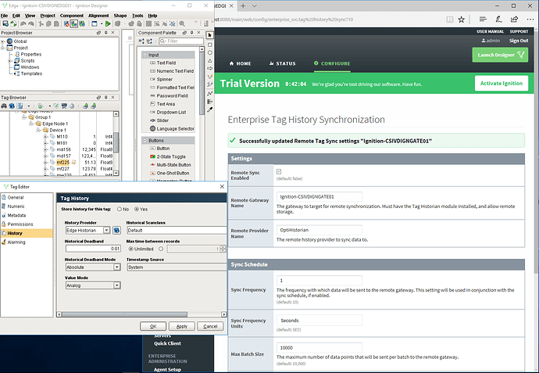This screenshot has height=373, width=539.
Task: Open the Component menu in Designer
Action: [72, 16]
